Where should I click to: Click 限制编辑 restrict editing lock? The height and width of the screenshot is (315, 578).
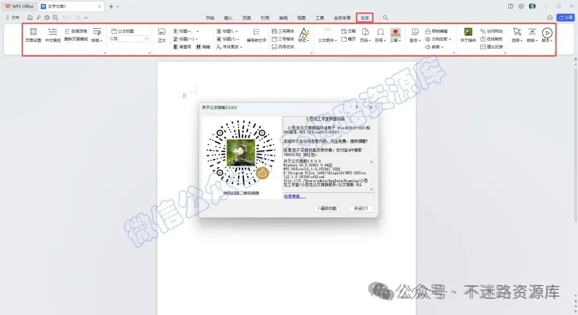click(437, 32)
